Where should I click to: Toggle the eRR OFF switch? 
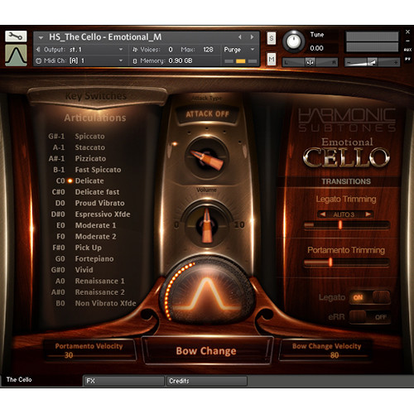pyautogui.click(x=369, y=317)
